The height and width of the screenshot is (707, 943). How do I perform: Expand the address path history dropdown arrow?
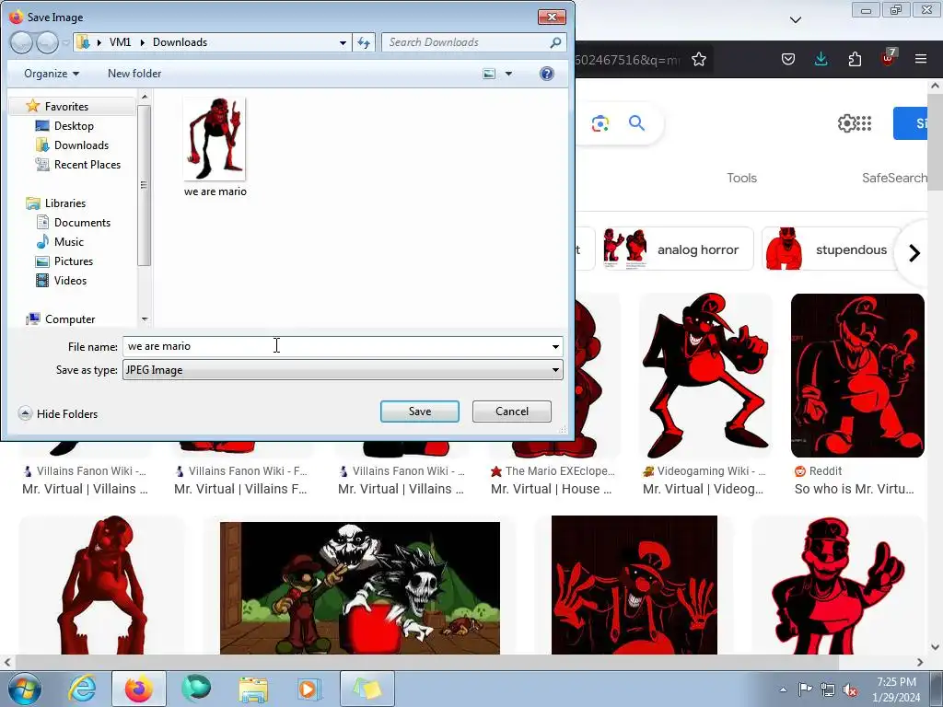[x=343, y=42]
